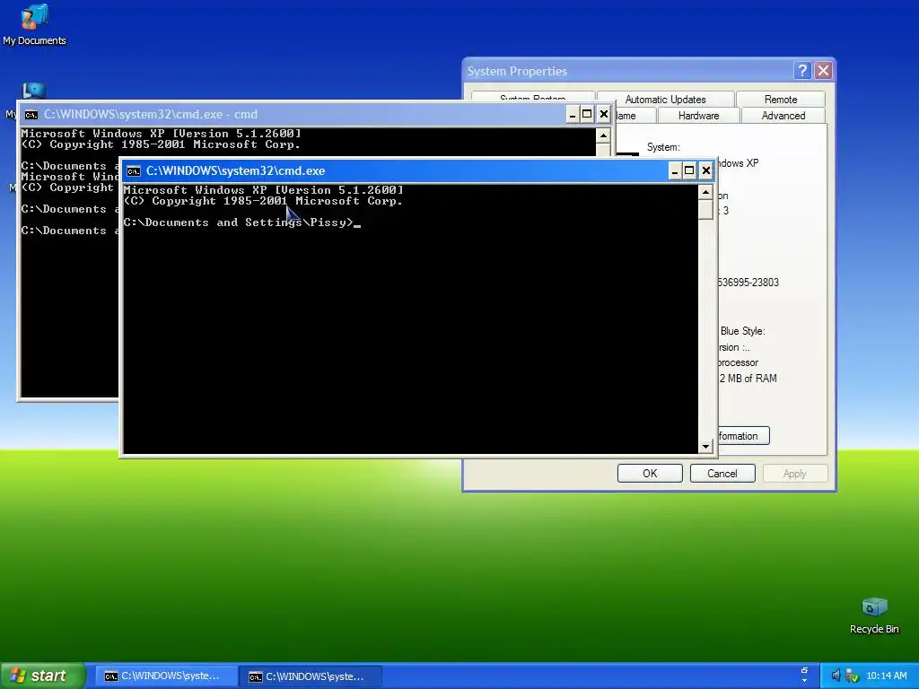Click OK in System Properties
The height and width of the screenshot is (689, 919).
click(x=650, y=474)
